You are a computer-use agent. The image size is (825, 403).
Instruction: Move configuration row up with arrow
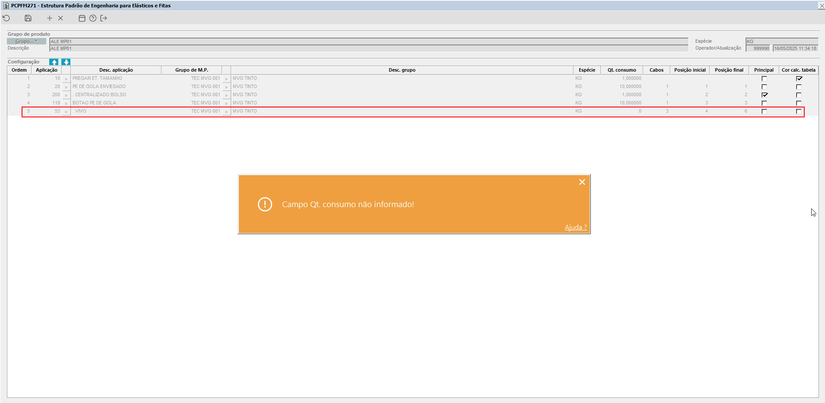coord(54,62)
